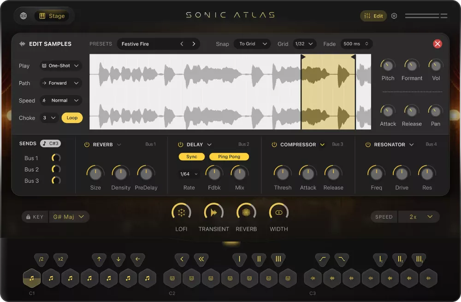The image size is (461, 302).
Task: Turn the Pitch knob in the sample editor
Action: point(388,65)
